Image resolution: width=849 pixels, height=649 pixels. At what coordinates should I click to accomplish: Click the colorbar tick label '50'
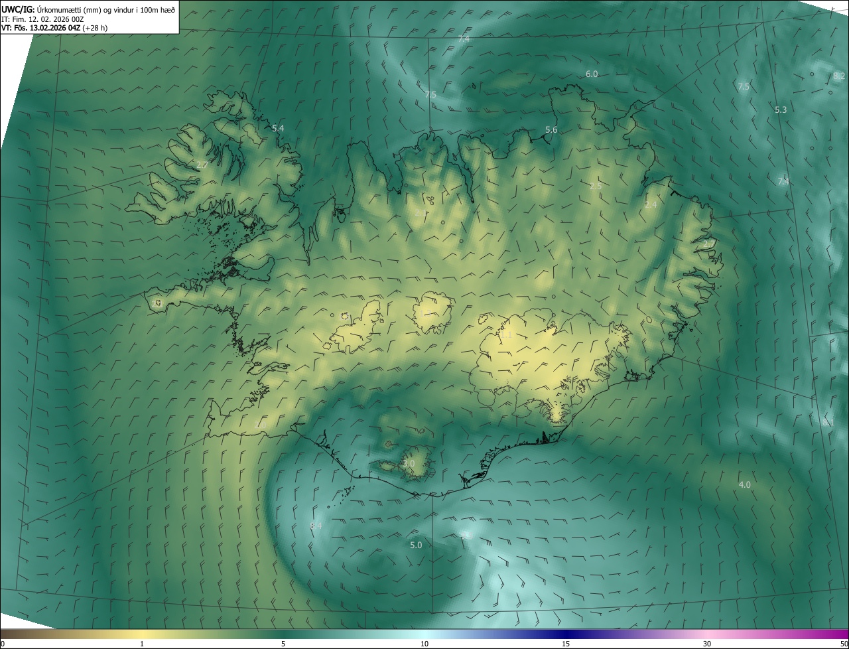point(844,644)
